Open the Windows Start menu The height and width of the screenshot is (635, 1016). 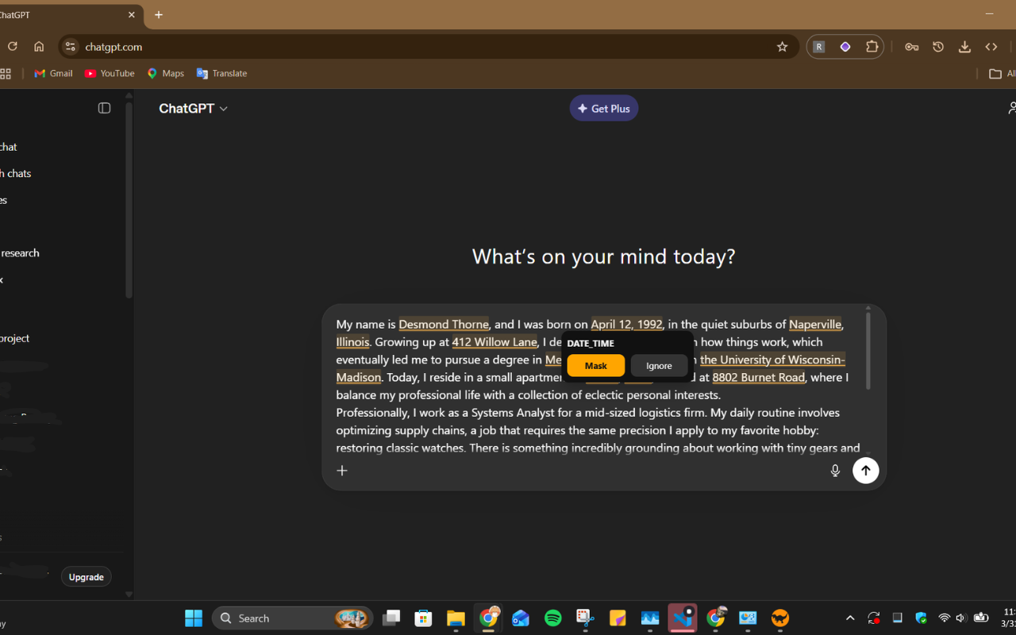point(194,618)
